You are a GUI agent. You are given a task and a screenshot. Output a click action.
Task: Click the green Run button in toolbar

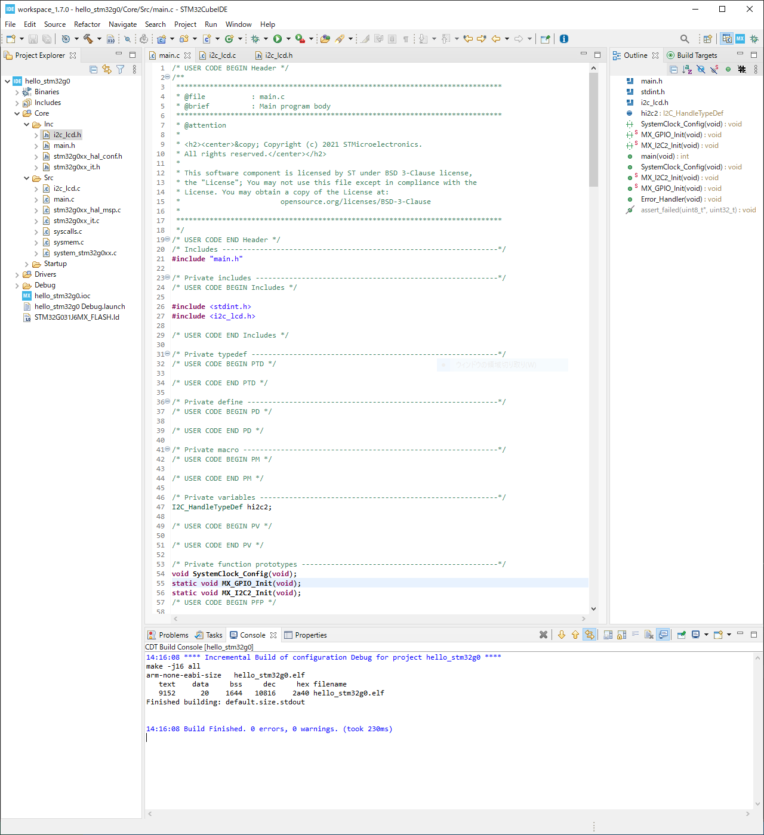coord(278,39)
